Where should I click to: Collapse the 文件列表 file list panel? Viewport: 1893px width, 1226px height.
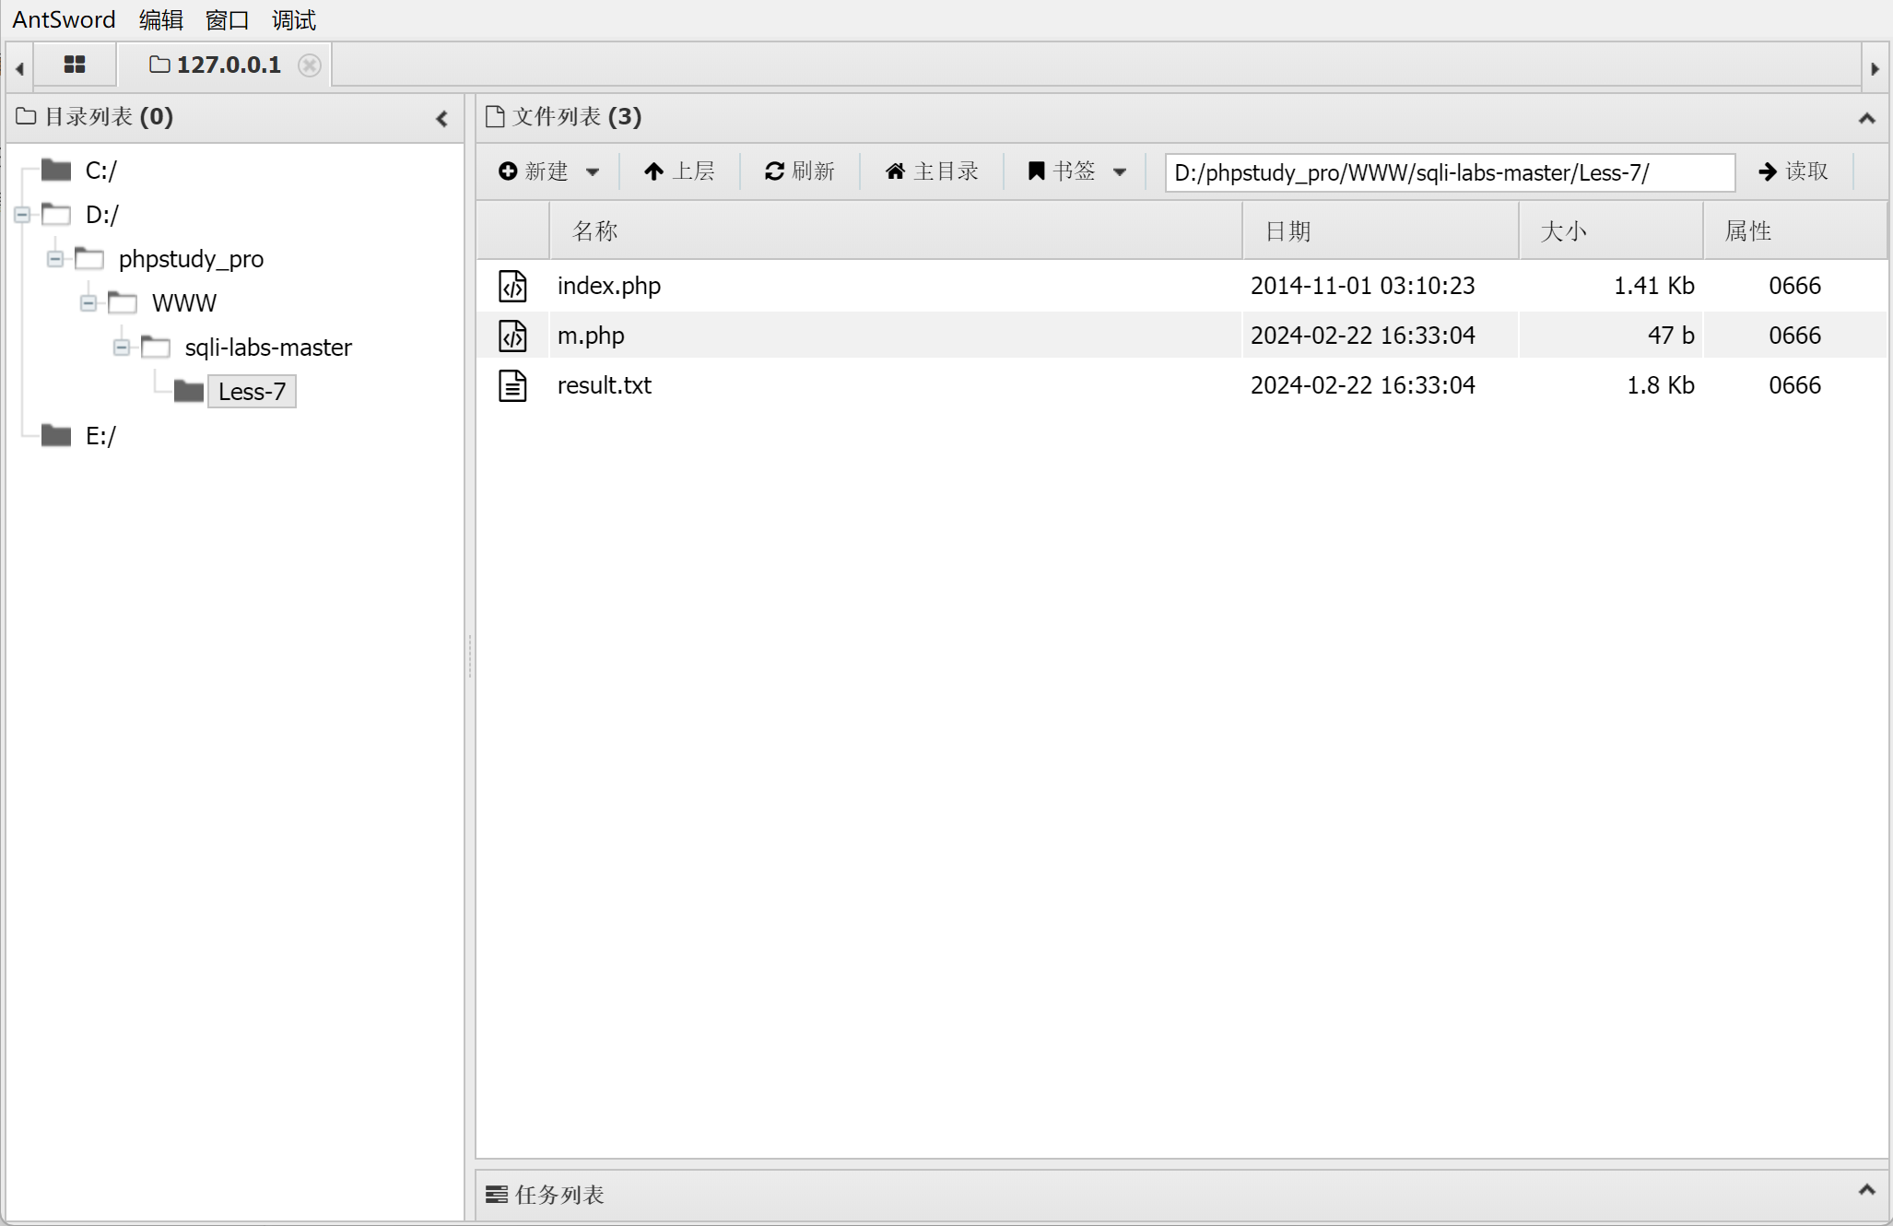click(x=1866, y=118)
